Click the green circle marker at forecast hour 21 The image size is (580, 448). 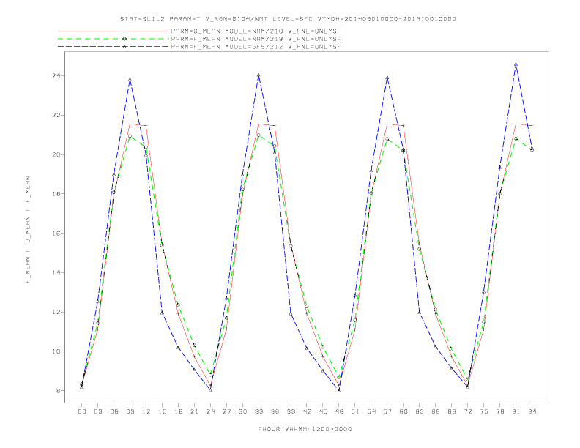(x=194, y=346)
